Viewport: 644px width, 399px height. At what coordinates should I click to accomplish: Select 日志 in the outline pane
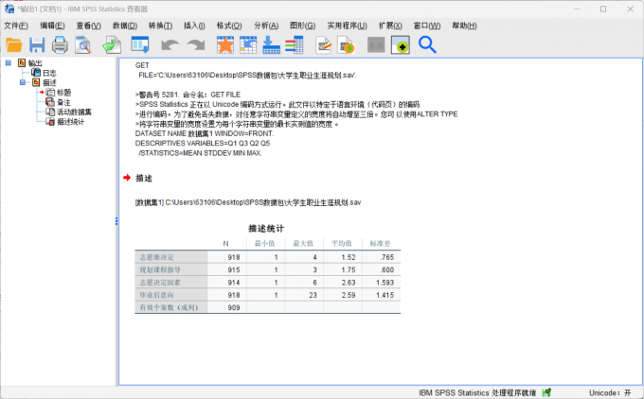point(49,73)
